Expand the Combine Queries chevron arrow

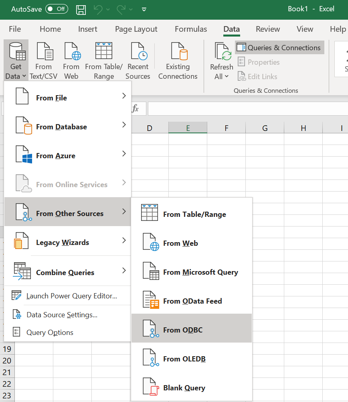pos(124,271)
